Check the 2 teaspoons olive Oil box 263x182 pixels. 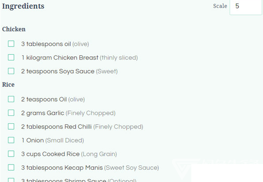coord(11,99)
